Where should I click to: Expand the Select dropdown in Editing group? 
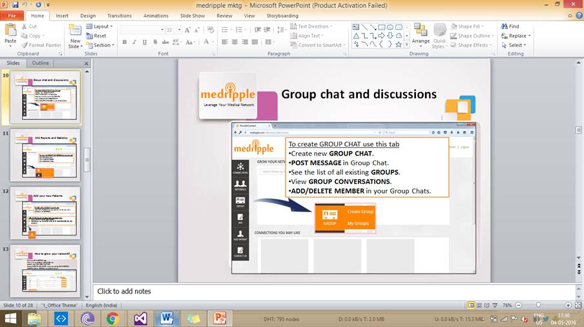516,45
